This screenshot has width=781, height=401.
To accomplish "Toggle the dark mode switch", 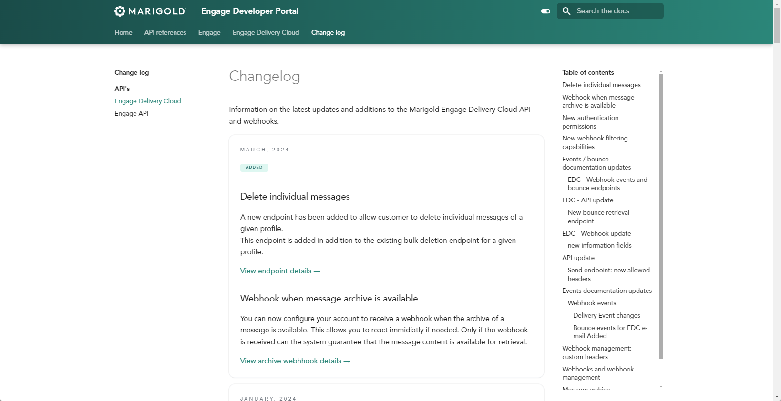I will [545, 11].
